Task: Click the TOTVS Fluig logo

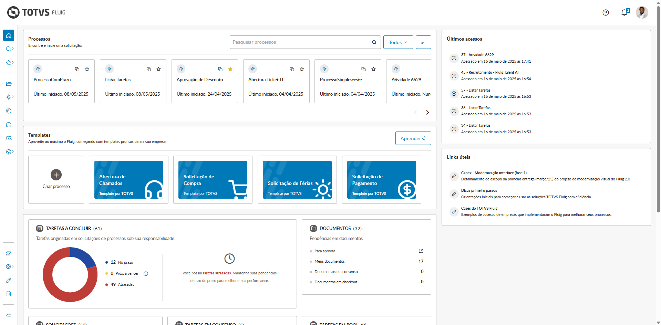Action: 36,12
